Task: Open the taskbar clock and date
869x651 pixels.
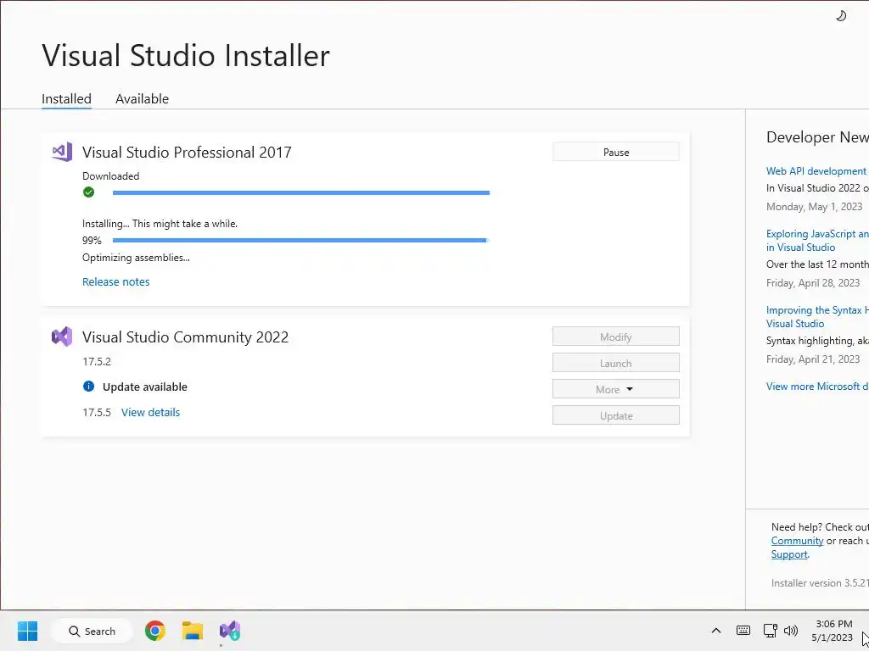Action: tap(833, 631)
